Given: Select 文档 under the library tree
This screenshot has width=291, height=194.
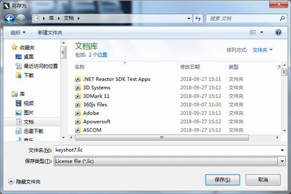Looking at the screenshot, I should coord(28,122).
